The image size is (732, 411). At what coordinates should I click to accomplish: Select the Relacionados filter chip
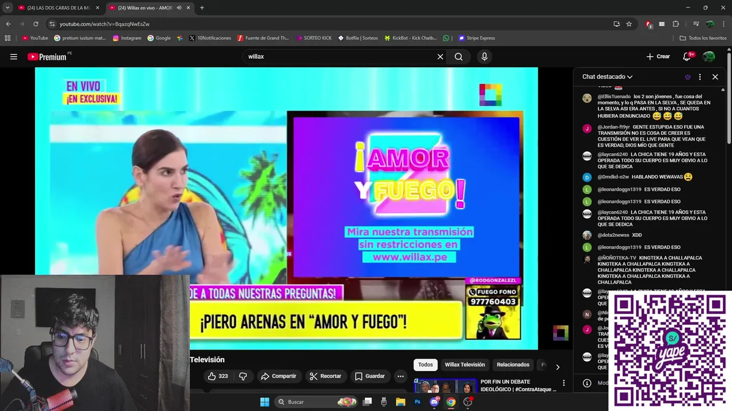pos(513,365)
